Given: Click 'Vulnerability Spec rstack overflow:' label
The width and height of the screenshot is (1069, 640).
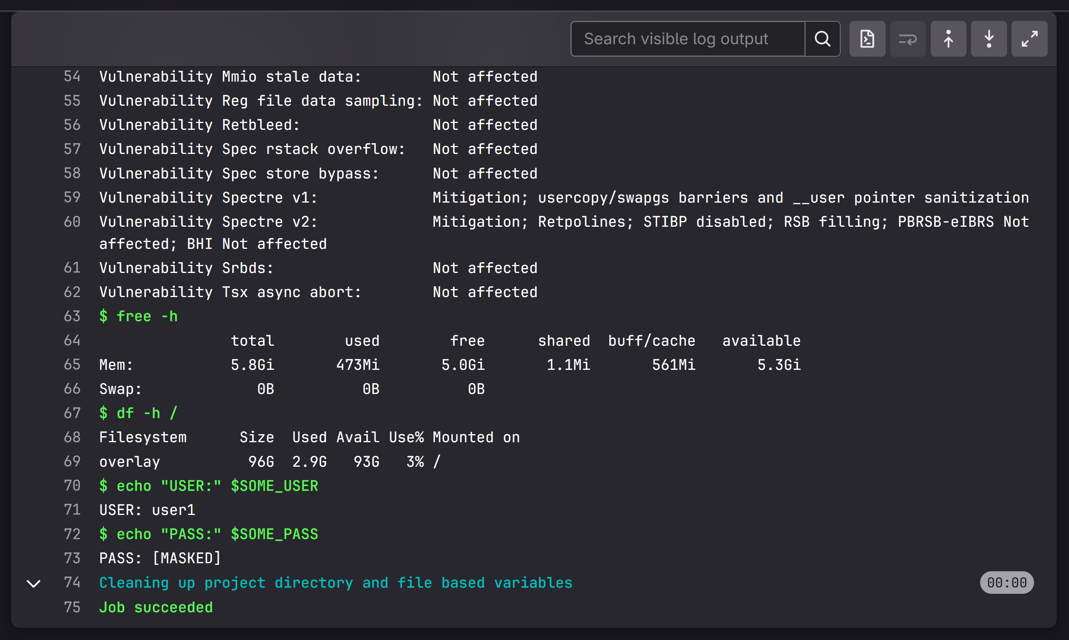Looking at the screenshot, I should click(252, 149).
